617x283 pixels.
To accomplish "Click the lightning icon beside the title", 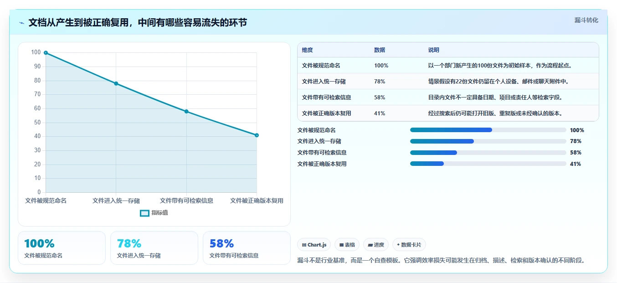I will (22, 23).
